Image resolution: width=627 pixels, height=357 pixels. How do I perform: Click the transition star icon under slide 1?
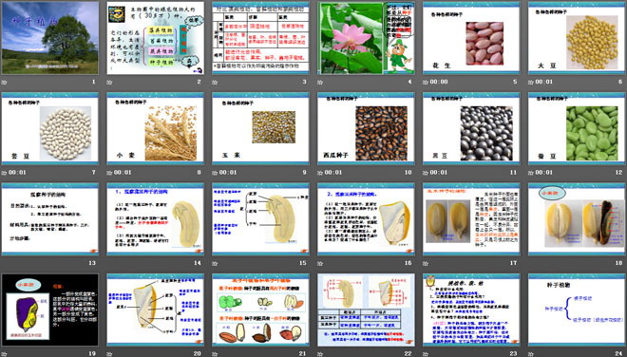coord(4,83)
